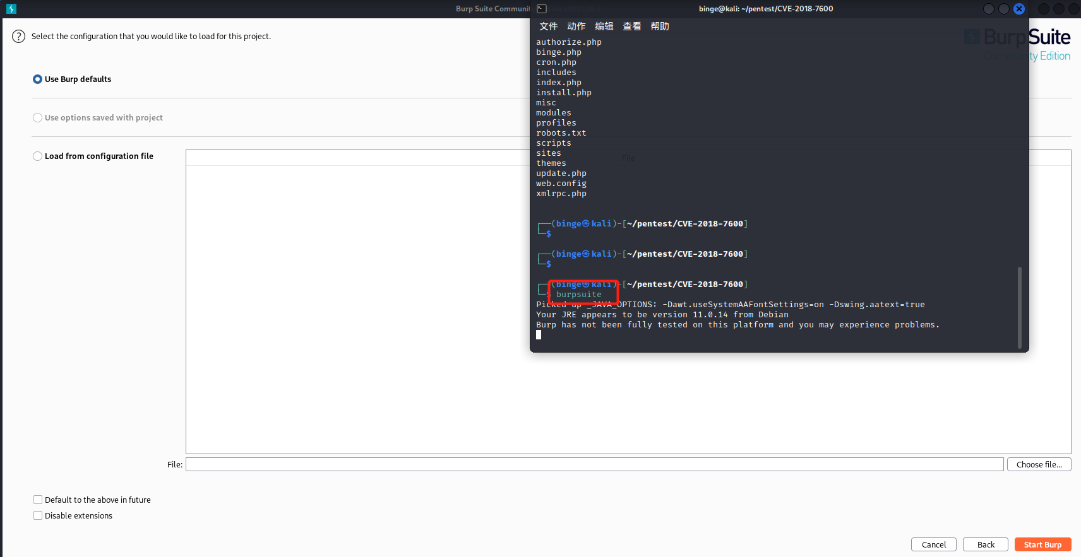The height and width of the screenshot is (557, 1081).
Task: Click the Burp Suite Community title text
Action: 493,9
